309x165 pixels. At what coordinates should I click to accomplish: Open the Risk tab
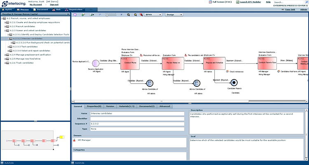[56, 9]
